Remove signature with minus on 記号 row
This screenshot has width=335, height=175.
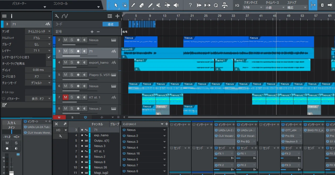coord(98,32)
